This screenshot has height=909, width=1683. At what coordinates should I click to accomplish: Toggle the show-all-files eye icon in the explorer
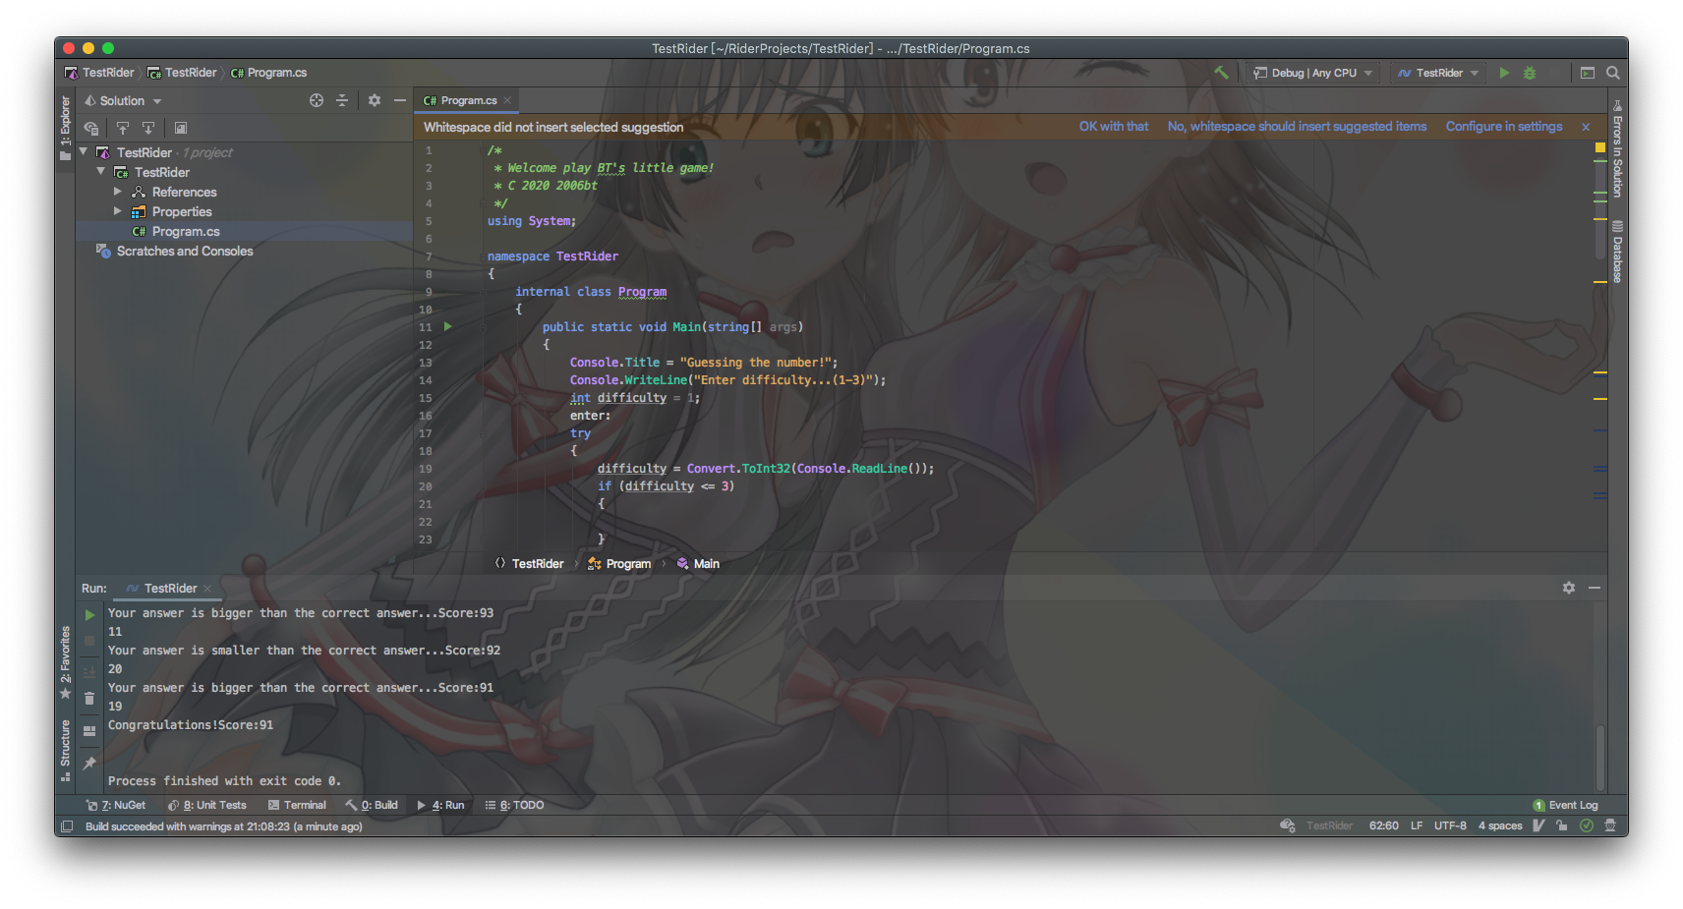point(91,128)
